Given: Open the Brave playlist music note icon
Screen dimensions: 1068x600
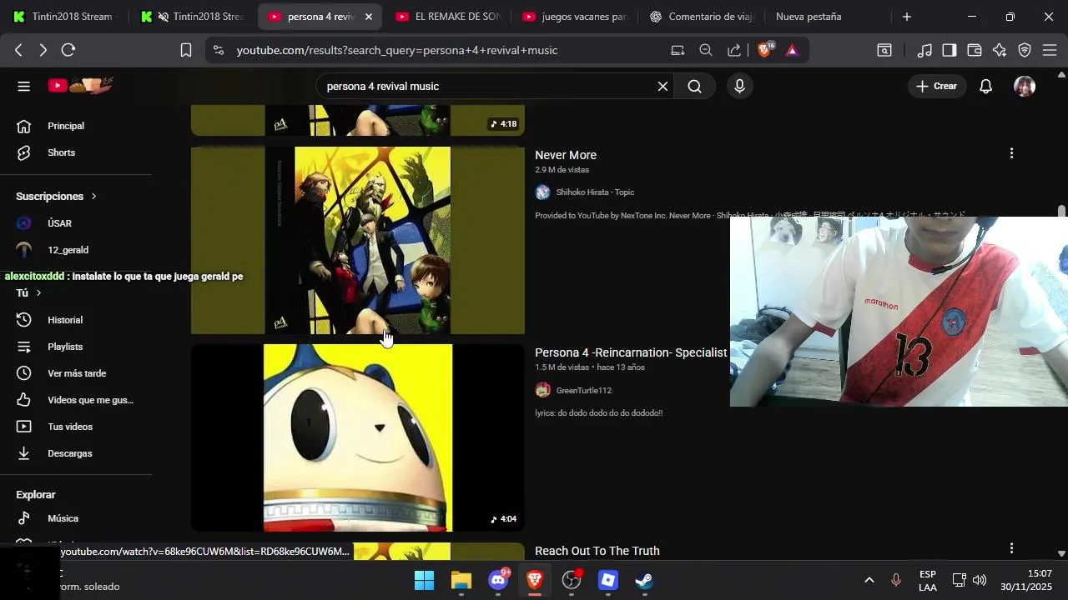Looking at the screenshot, I should tap(924, 50).
